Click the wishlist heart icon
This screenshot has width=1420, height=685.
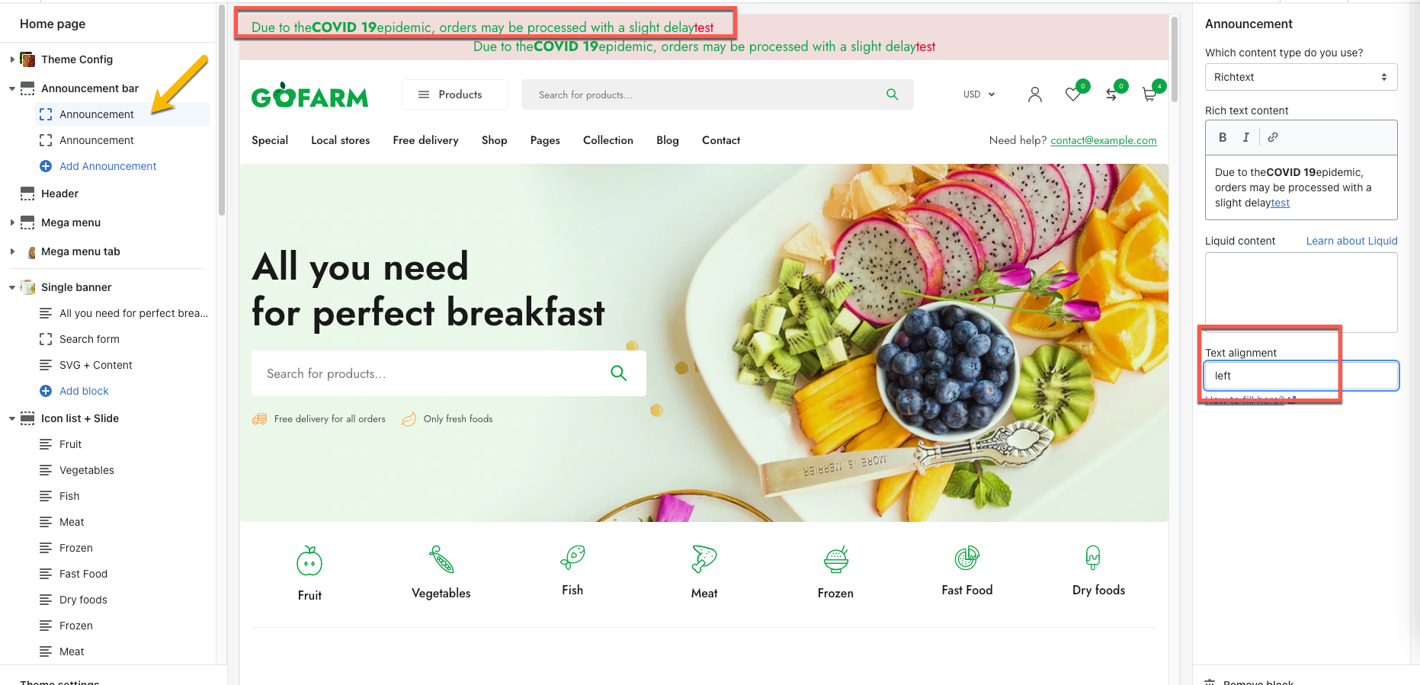[1072, 94]
